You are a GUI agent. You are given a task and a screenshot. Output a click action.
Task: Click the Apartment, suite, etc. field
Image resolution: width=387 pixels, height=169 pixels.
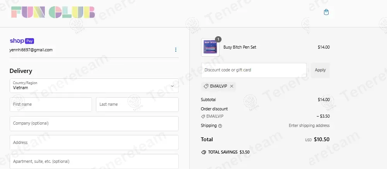(94, 161)
